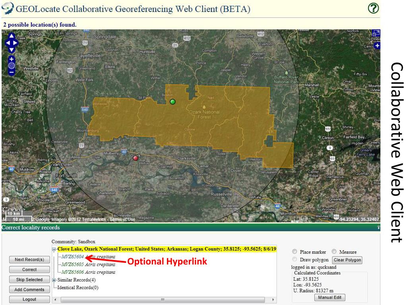Click the Lon: -93.5625 value
The image size is (407, 305).
308,285
